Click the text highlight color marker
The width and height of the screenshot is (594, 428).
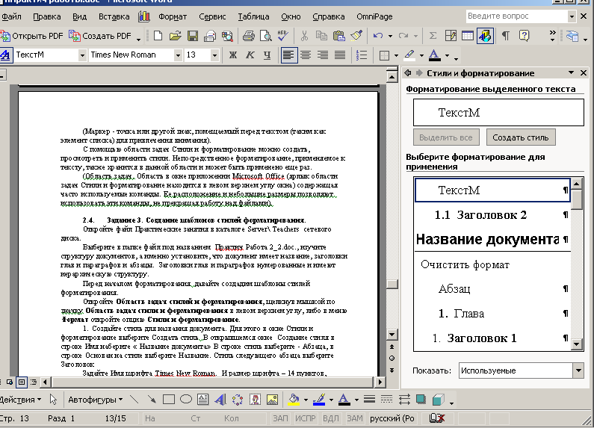click(x=409, y=55)
